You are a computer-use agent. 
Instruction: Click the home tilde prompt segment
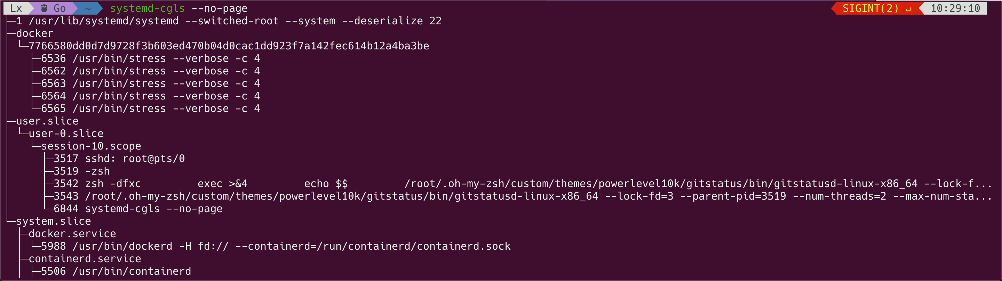[88, 8]
